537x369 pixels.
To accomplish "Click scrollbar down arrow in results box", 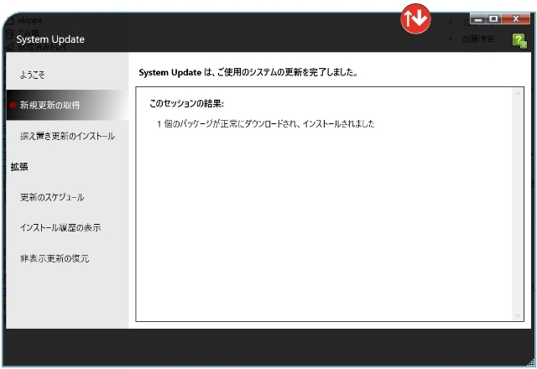I will (518, 315).
